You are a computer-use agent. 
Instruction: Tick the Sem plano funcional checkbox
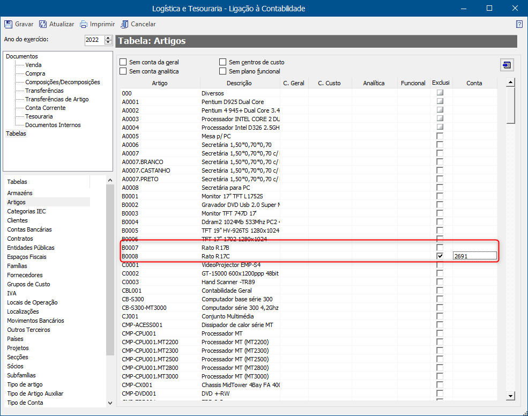(x=223, y=71)
